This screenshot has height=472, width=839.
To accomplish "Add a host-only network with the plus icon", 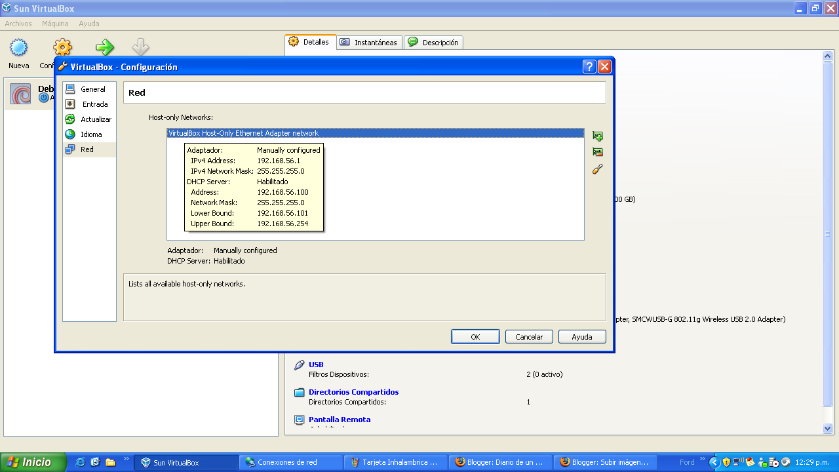I will tap(597, 136).
